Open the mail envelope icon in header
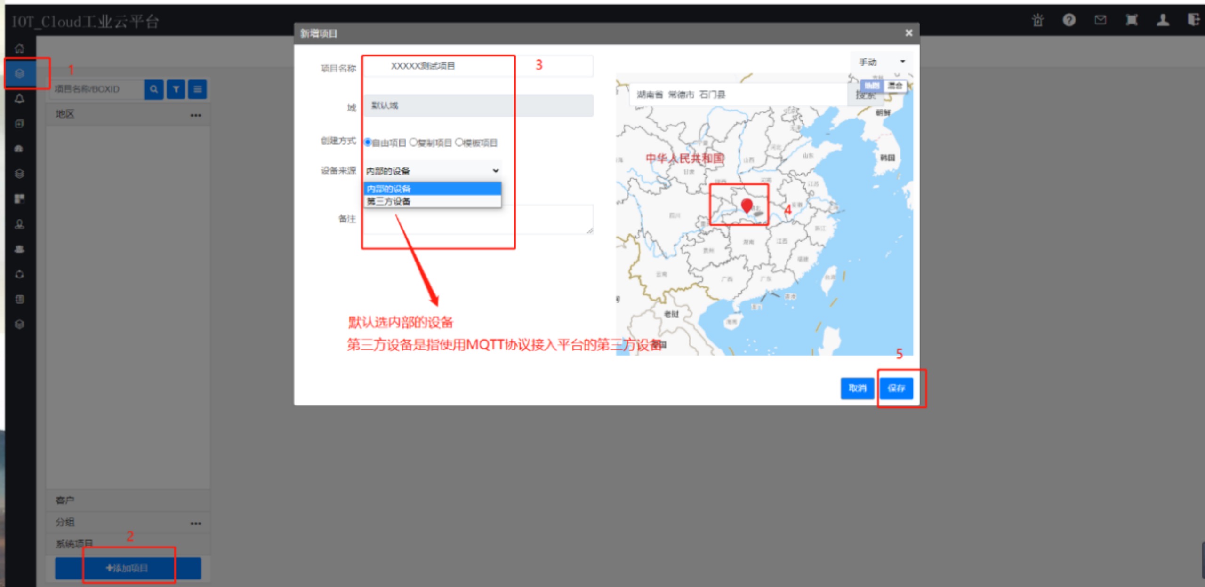The height and width of the screenshot is (587, 1205). coord(1100,20)
